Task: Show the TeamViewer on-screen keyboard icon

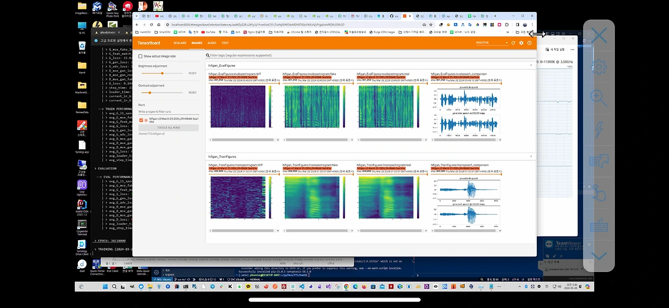Action: [598, 227]
